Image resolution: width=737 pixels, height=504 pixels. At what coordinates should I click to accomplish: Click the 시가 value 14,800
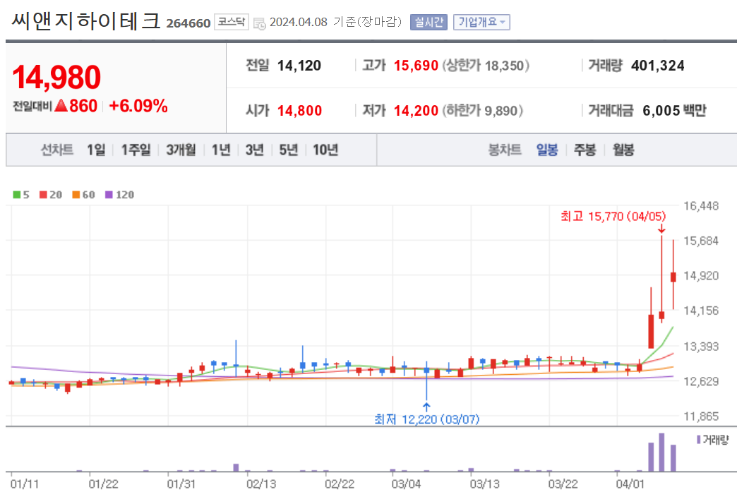coord(299,111)
